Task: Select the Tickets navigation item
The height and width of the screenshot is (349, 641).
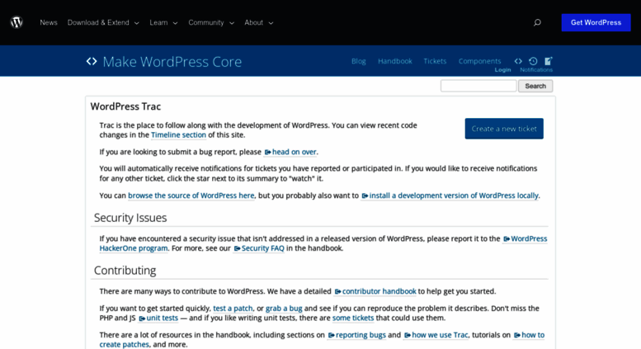Action: [435, 61]
